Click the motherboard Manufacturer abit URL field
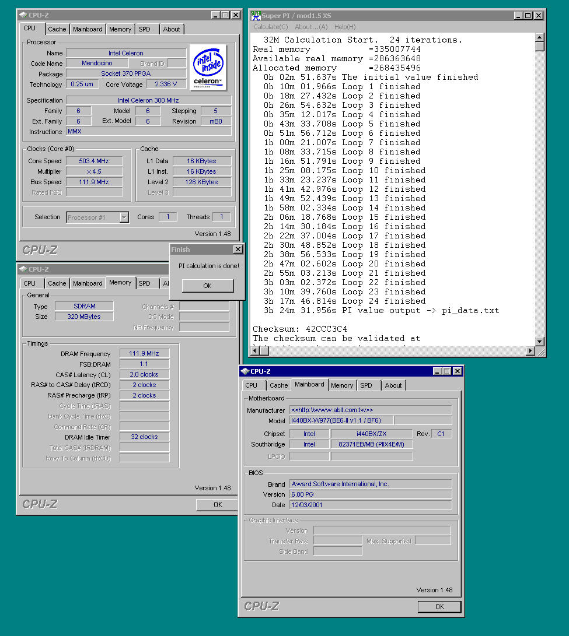The height and width of the screenshot is (636, 569). click(x=371, y=410)
